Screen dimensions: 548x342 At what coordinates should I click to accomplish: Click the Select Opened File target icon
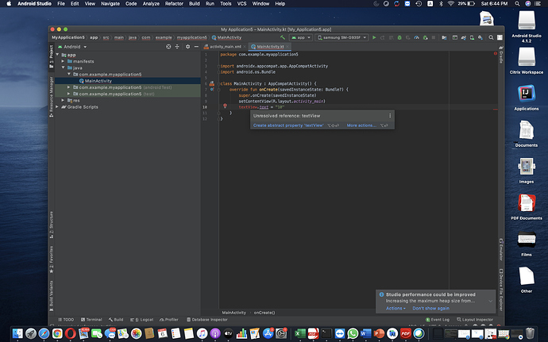coord(168,47)
